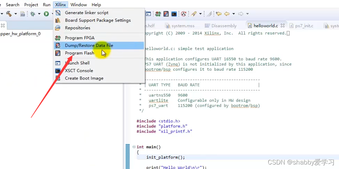
Task: Close the open Xilinx menu
Action: pyautogui.click(x=61, y=4)
